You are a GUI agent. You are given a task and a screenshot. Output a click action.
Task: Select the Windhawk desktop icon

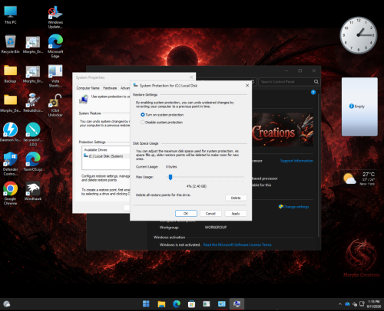33,191
